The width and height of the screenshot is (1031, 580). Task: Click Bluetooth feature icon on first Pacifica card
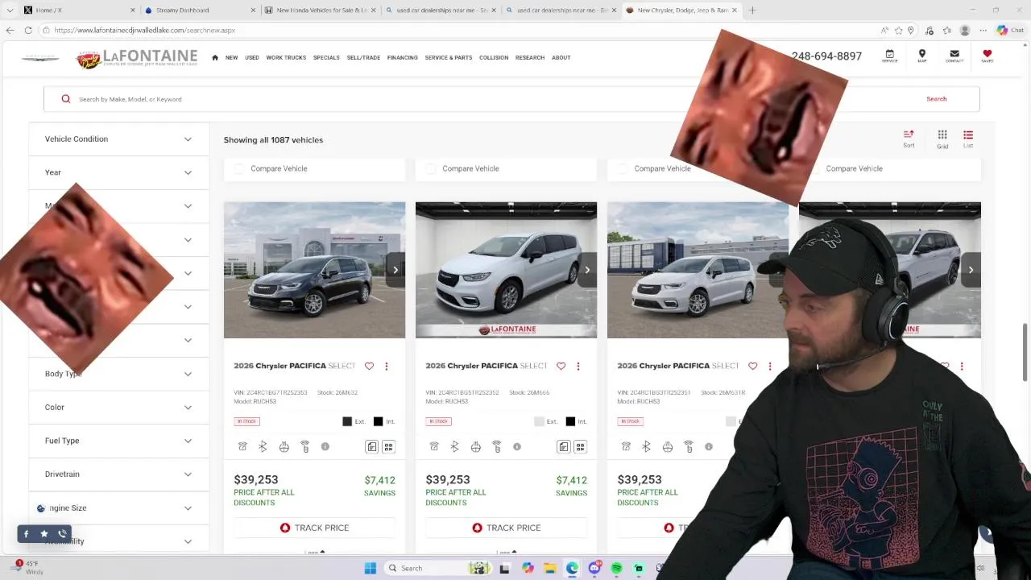pyautogui.click(x=263, y=446)
